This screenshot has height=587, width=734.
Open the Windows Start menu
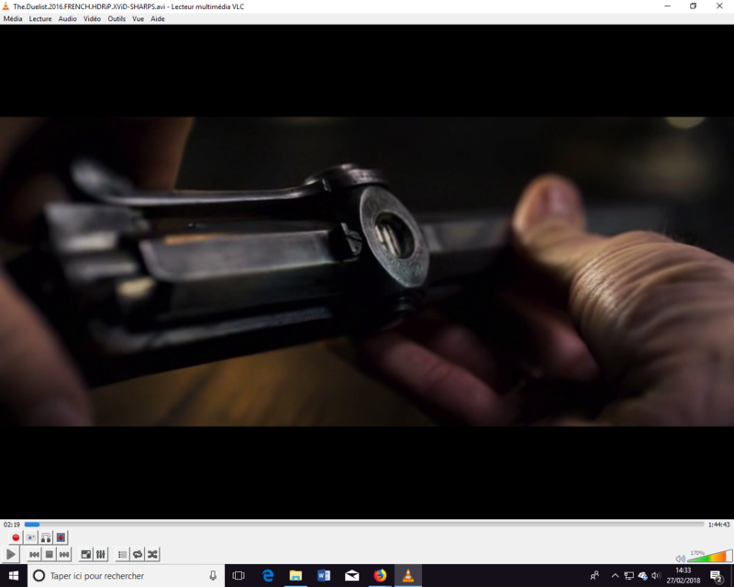(x=14, y=576)
